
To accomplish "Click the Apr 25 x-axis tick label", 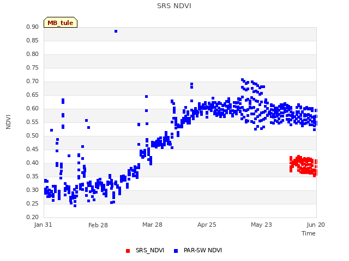I will (207, 225).
